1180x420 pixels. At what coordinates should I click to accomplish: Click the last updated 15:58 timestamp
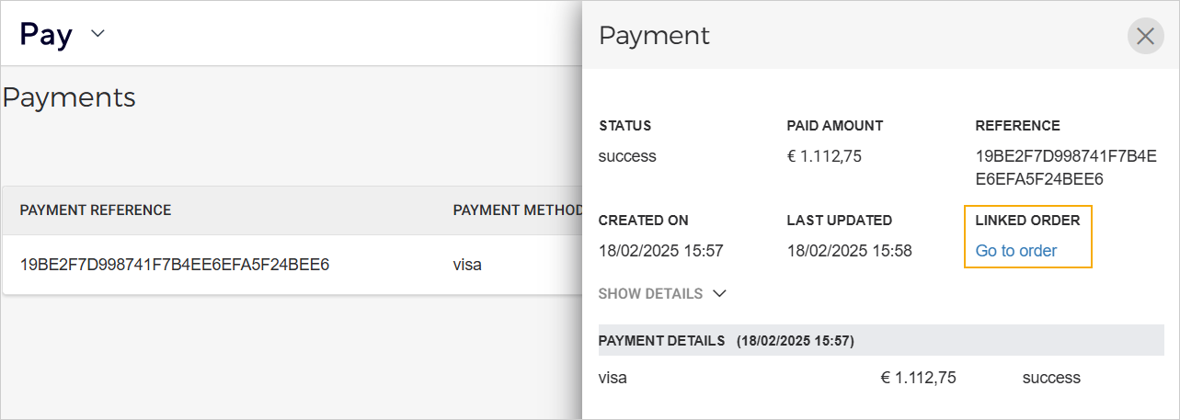tap(849, 251)
